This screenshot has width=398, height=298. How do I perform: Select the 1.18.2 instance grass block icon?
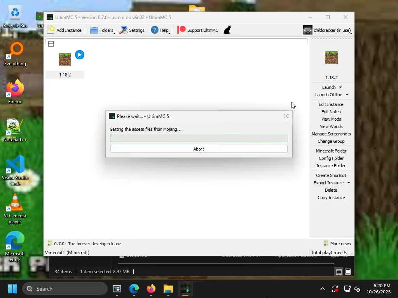click(65, 59)
